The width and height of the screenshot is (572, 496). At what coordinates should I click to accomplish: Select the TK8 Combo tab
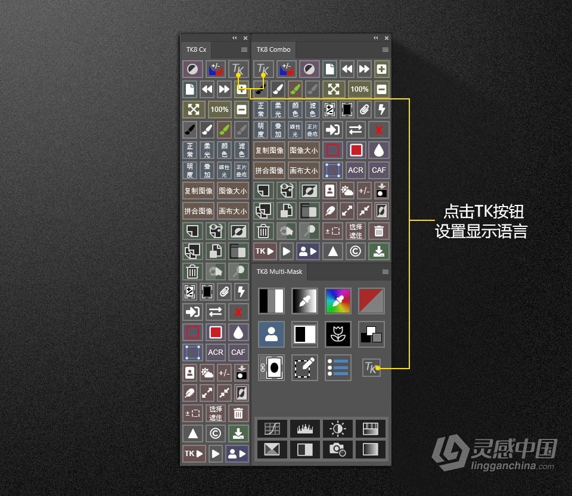tap(273, 49)
